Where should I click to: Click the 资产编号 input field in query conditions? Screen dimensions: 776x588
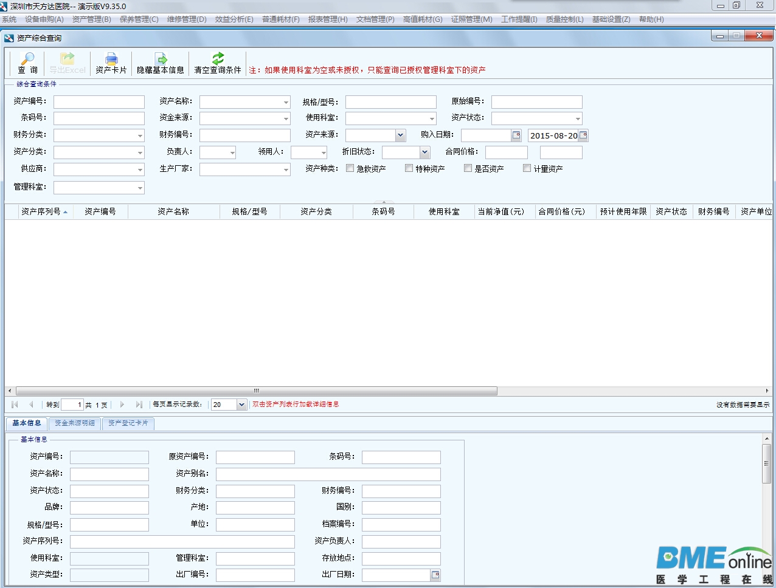click(x=99, y=102)
